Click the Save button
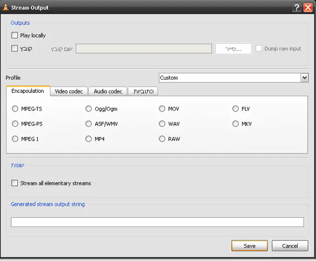Viewport: 316px width, 261px height. pos(250,246)
